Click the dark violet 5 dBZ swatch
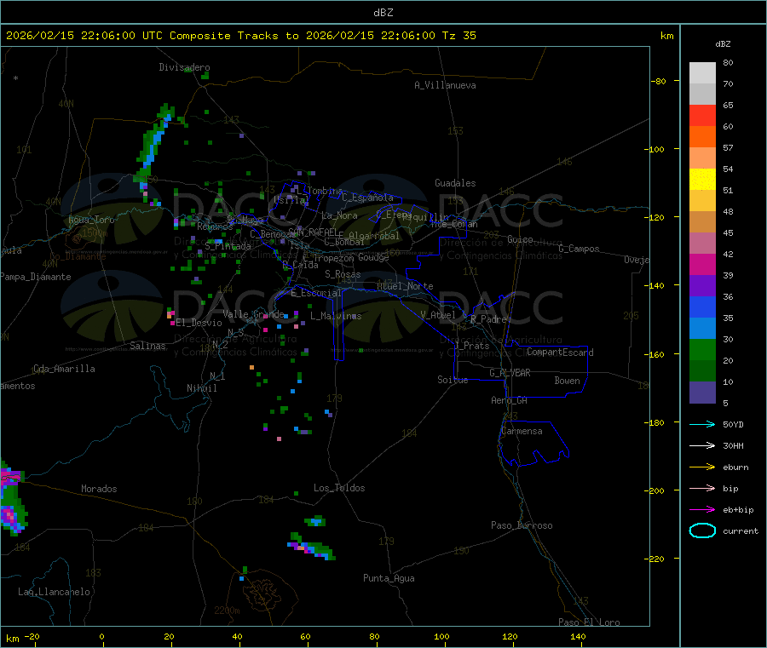767x648 pixels. [702, 393]
